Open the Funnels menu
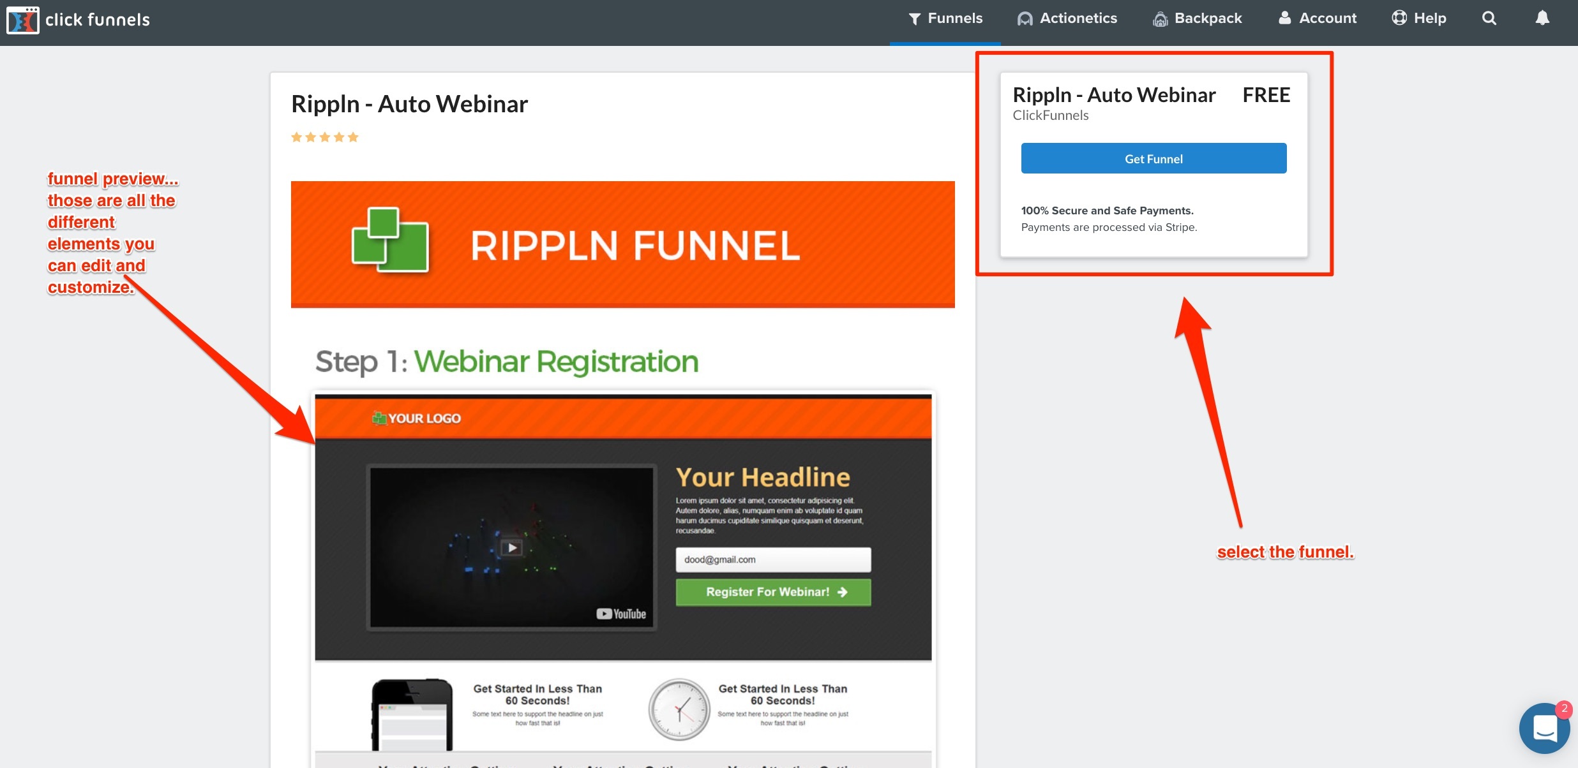This screenshot has width=1578, height=768. 945,18
